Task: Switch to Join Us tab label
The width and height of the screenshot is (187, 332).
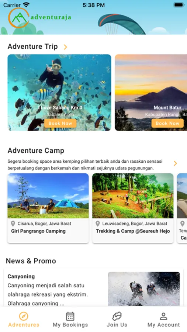Action: tap(117, 325)
